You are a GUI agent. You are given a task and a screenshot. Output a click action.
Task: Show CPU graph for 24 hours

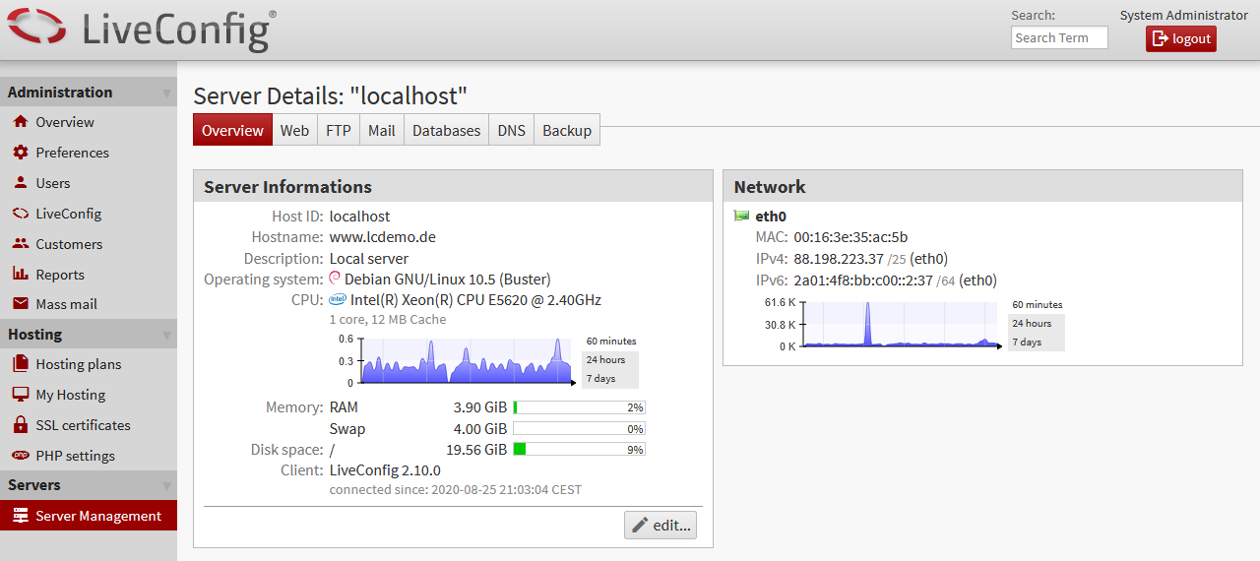click(605, 360)
